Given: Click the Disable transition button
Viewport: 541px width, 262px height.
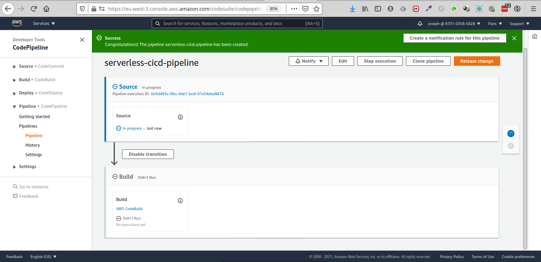Looking at the screenshot, I should tap(148, 154).
